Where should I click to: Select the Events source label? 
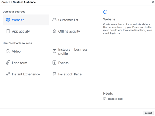[63, 63]
